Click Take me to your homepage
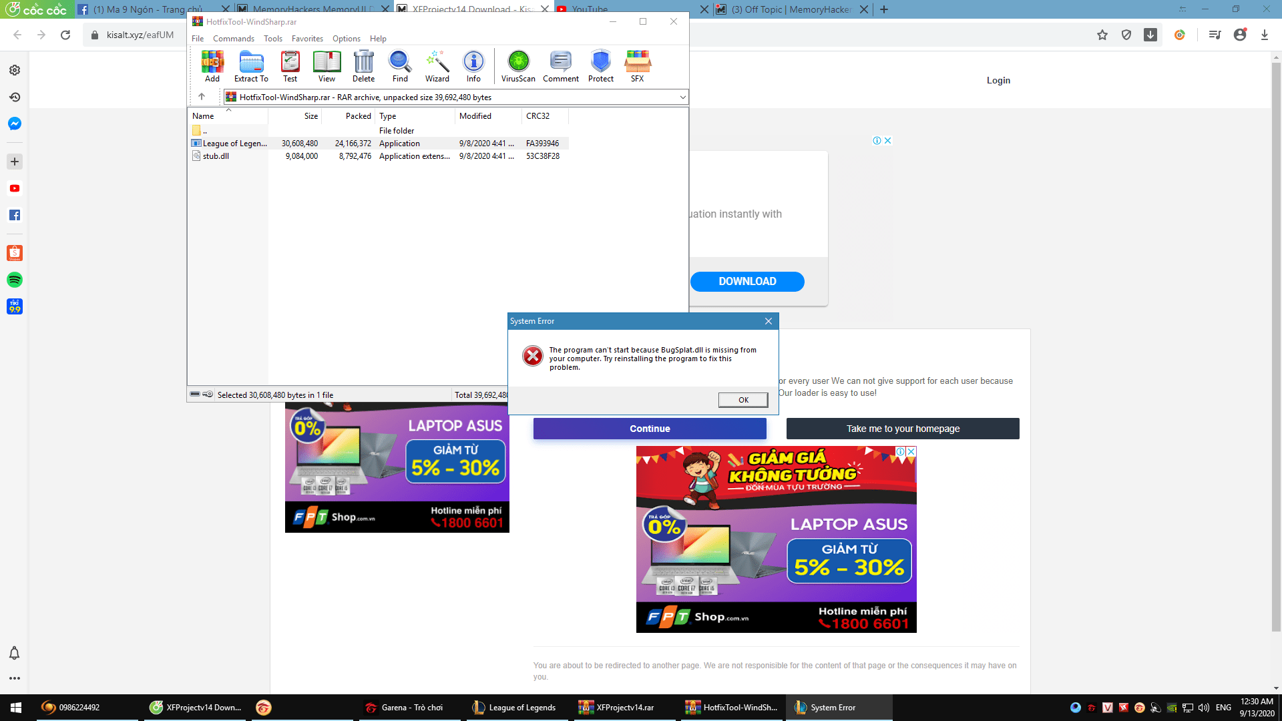Image resolution: width=1282 pixels, height=721 pixels. 903,429
